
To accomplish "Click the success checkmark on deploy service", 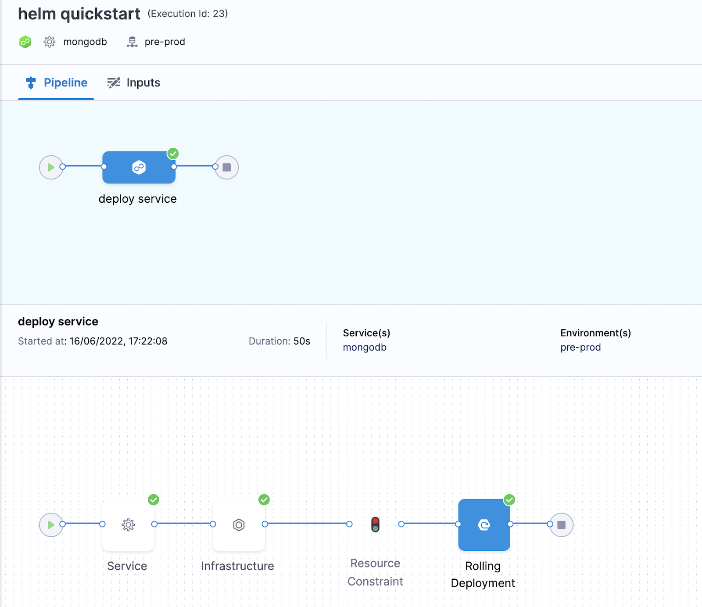I will [173, 154].
